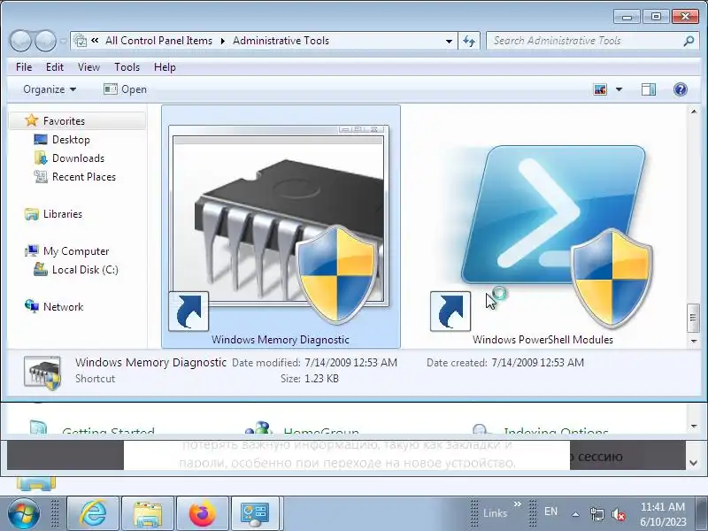This screenshot has height=531, width=708.
Task: Click the scroll up arrow in file list
Action: [694, 112]
